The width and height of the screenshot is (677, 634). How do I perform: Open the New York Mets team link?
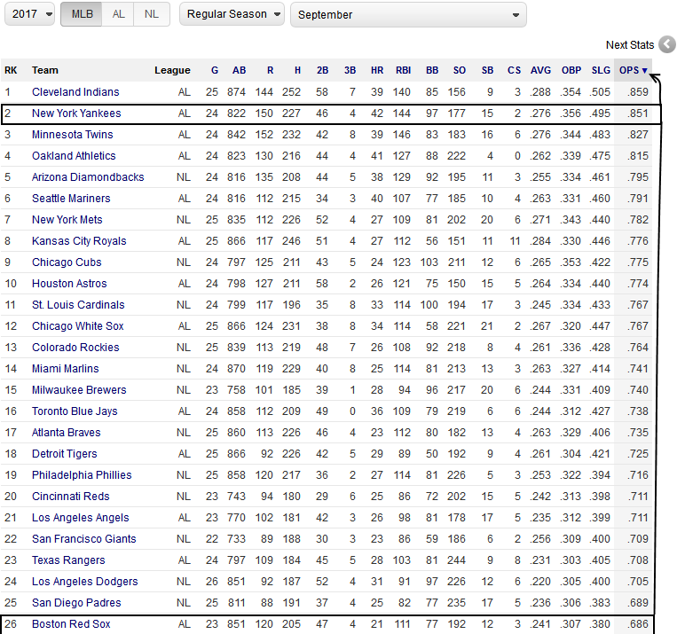[x=67, y=220]
